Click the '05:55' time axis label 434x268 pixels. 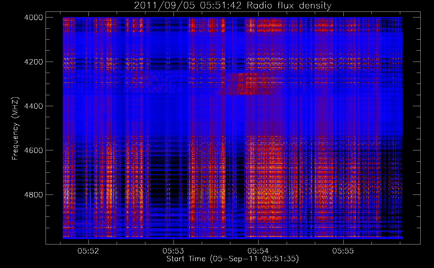pyautogui.click(x=343, y=251)
